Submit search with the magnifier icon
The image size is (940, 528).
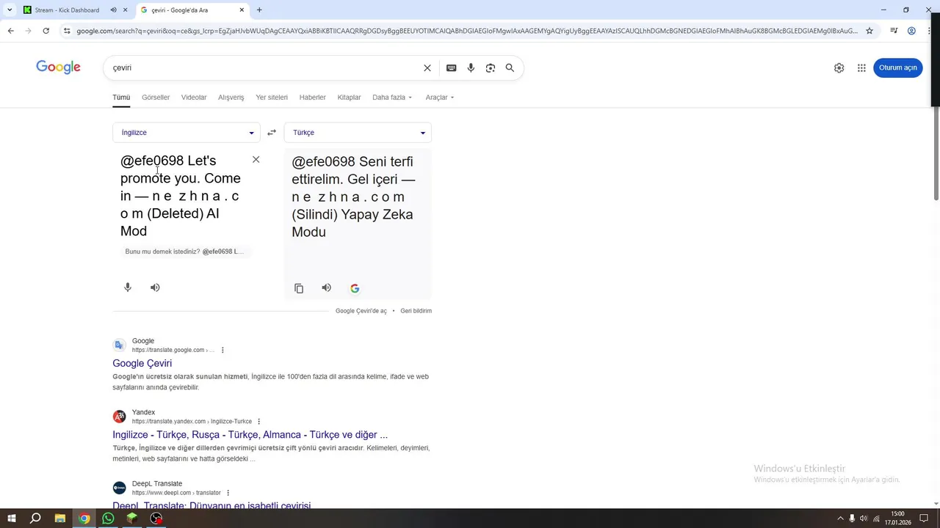coord(510,68)
